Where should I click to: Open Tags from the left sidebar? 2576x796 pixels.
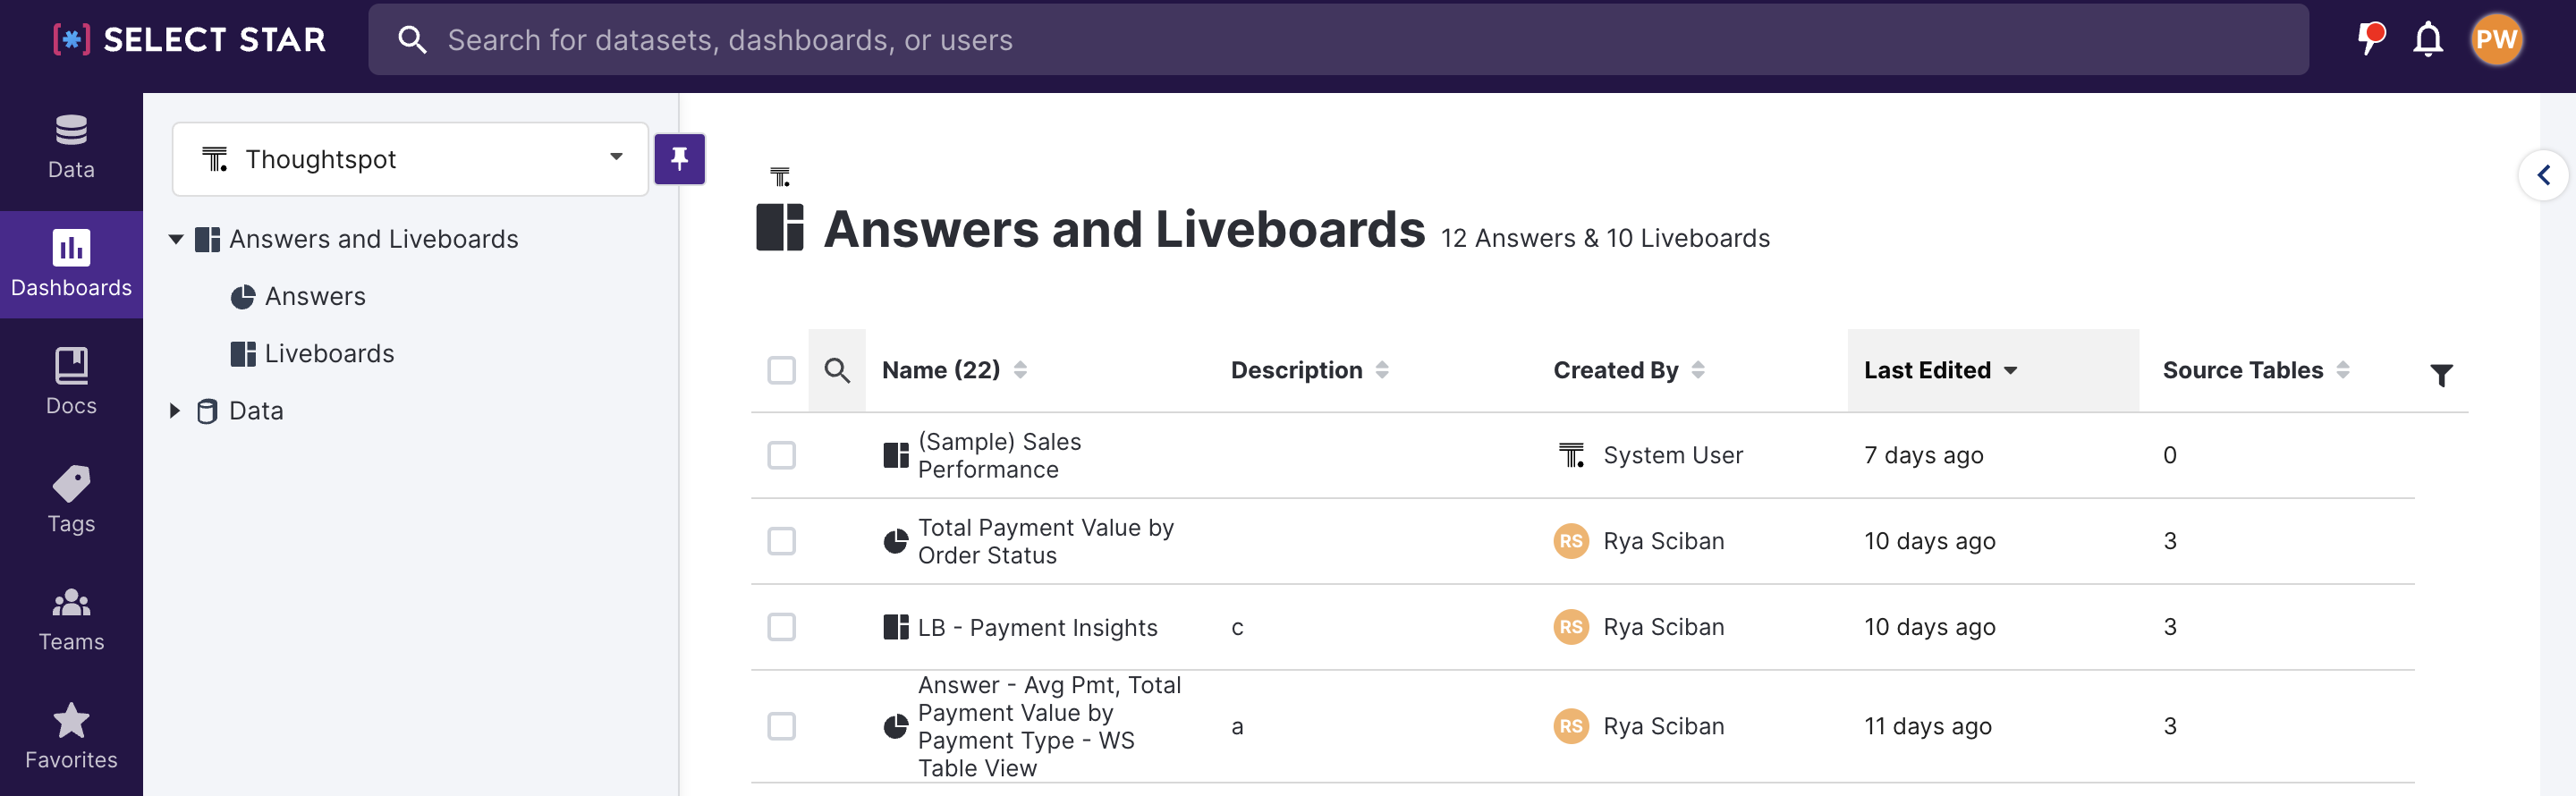[71, 500]
